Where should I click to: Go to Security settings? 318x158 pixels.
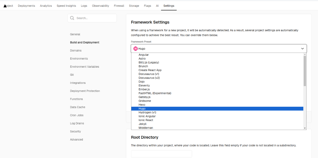76,131
